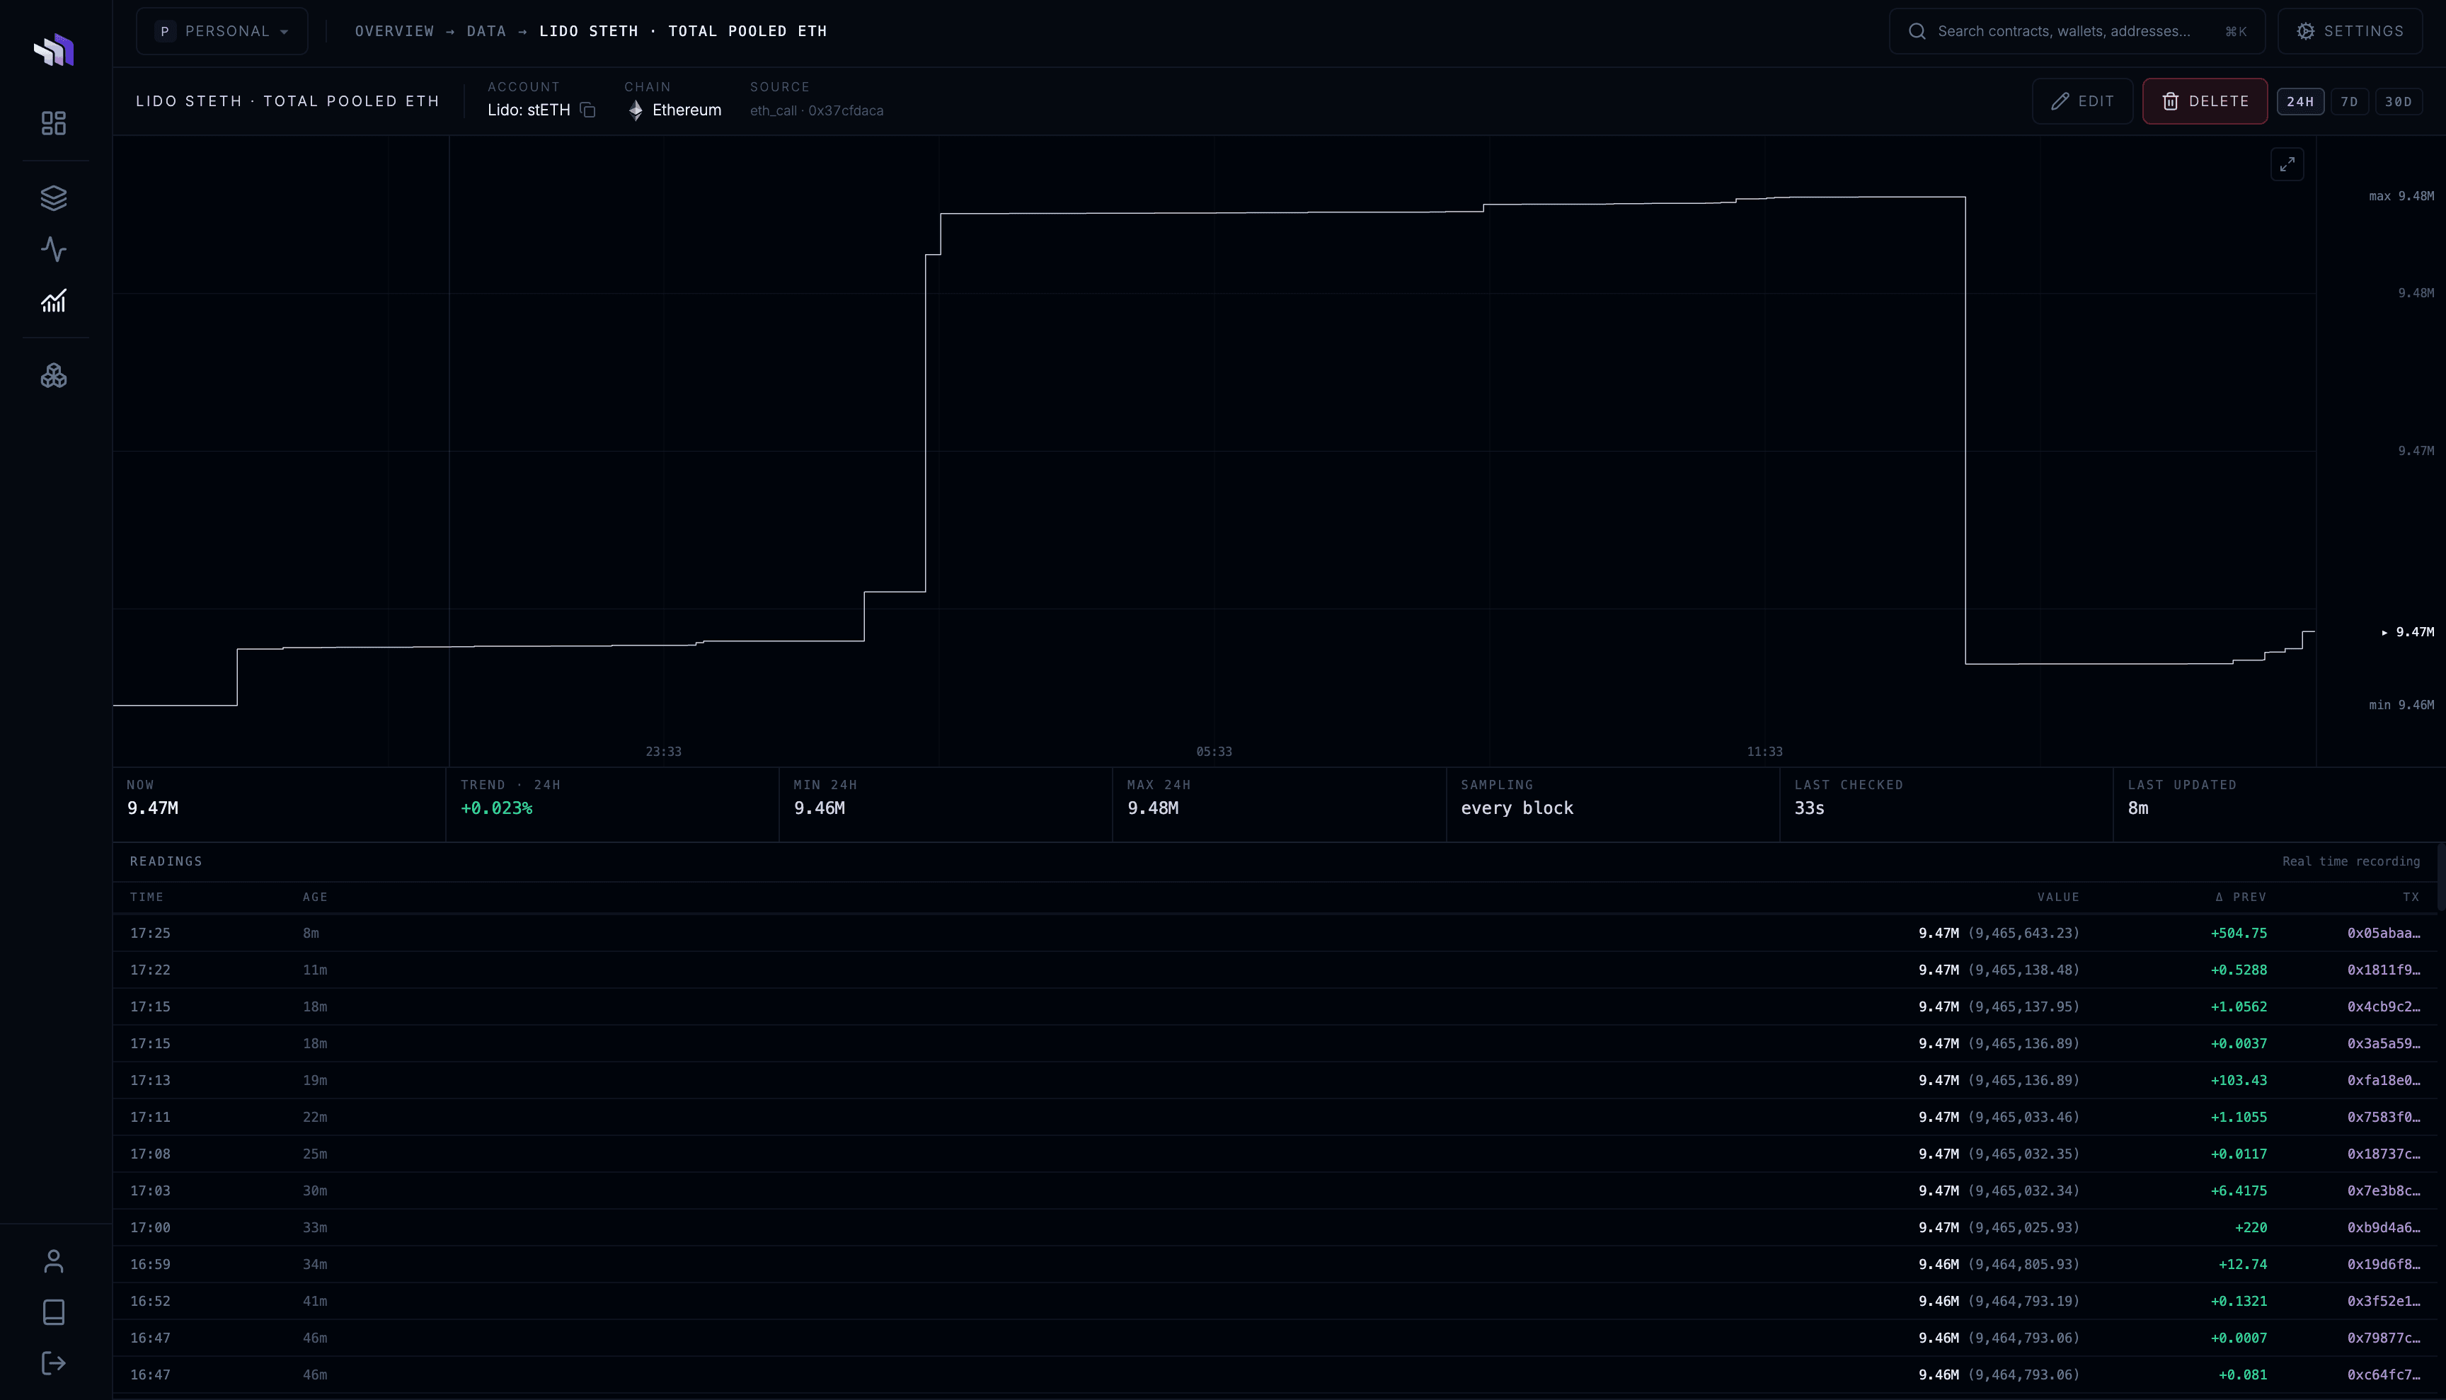Copy the Lido: stETH account address
2446x1400 pixels.
coord(588,110)
